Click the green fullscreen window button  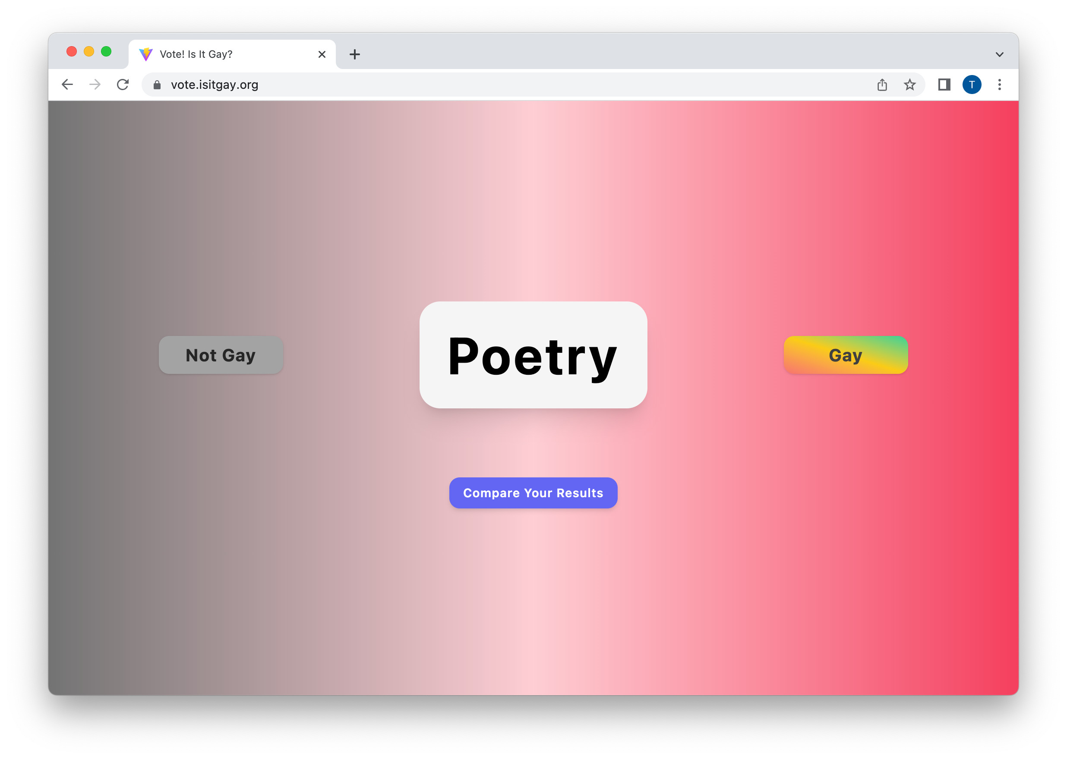coord(106,51)
